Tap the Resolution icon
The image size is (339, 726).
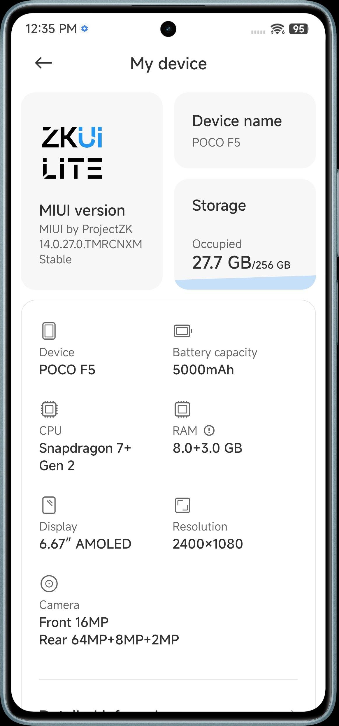pyautogui.click(x=182, y=505)
